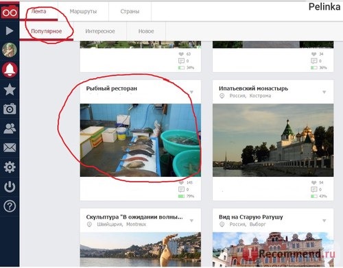The width and height of the screenshot is (343, 268).
Task: Click location pin next to Россия, Выборг
Action: [x=222, y=225]
